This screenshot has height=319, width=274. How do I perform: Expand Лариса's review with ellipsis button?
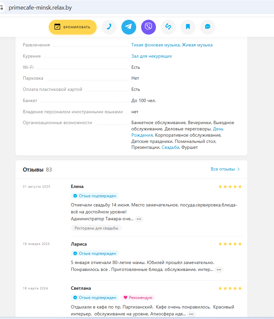[x=219, y=270]
